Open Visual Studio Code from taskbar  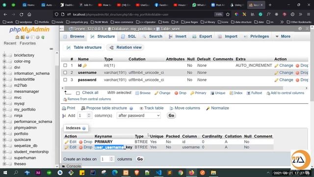[158, 173]
